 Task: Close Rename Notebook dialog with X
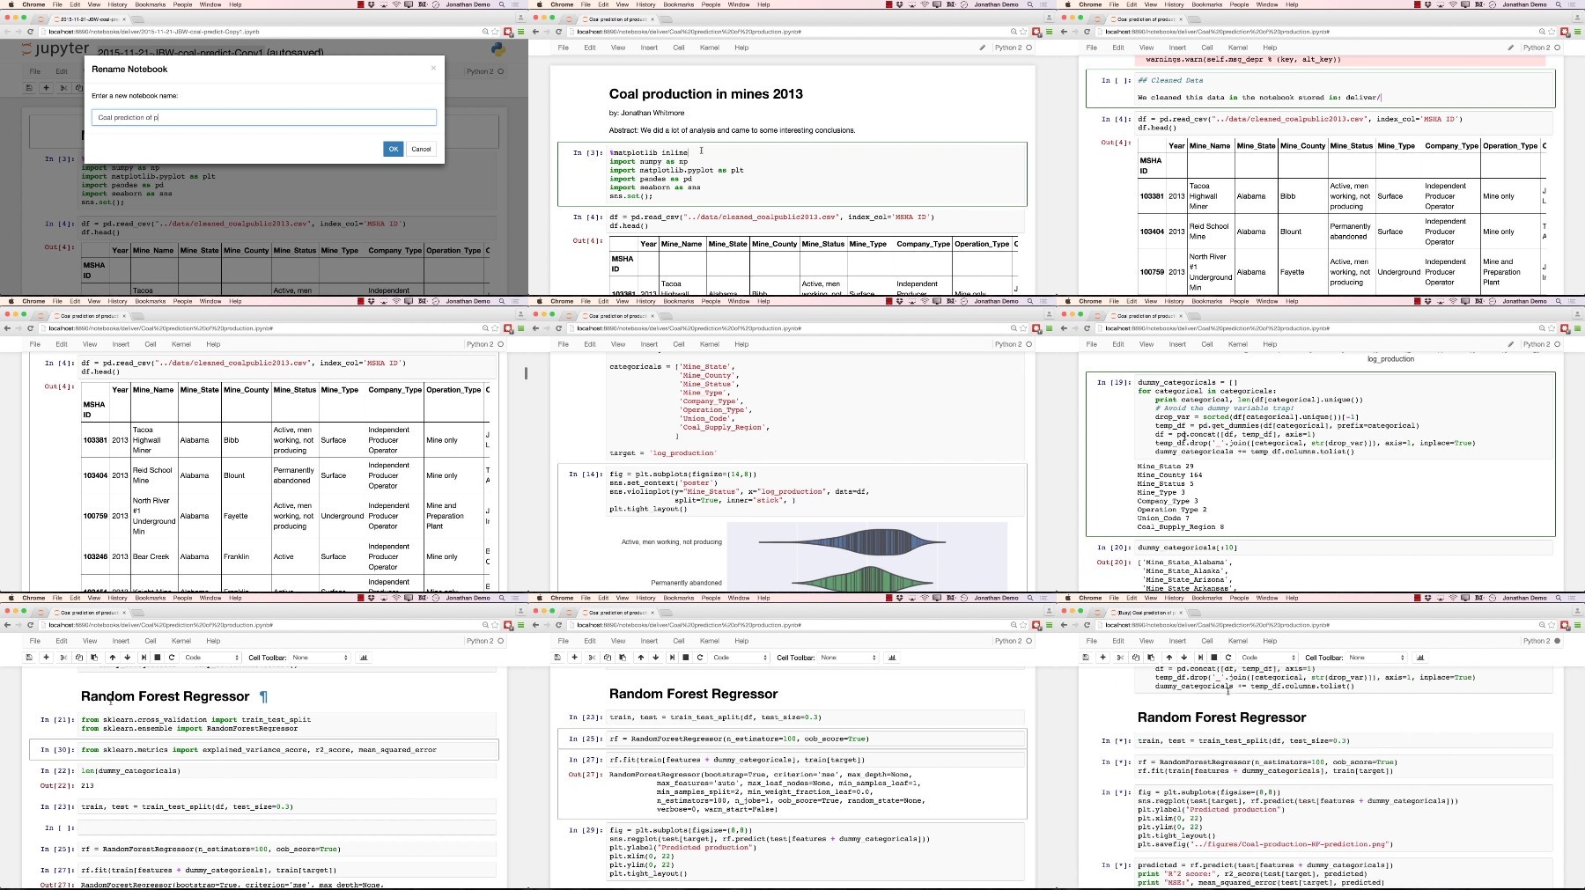[433, 68]
